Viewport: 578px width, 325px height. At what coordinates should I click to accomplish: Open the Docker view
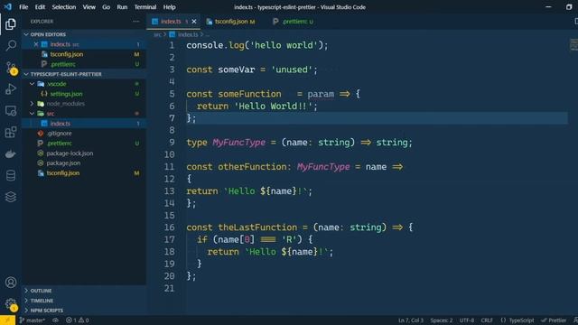click(x=11, y=154)
